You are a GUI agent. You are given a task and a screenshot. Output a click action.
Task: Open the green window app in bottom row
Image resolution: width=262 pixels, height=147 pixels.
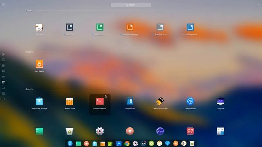click(x=39, y=131)
